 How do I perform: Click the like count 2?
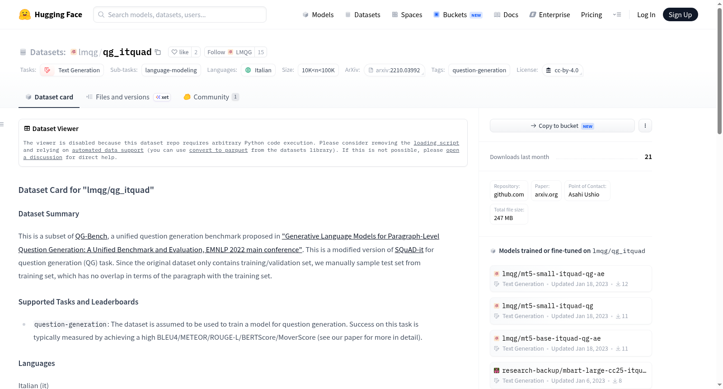point(196,52)
